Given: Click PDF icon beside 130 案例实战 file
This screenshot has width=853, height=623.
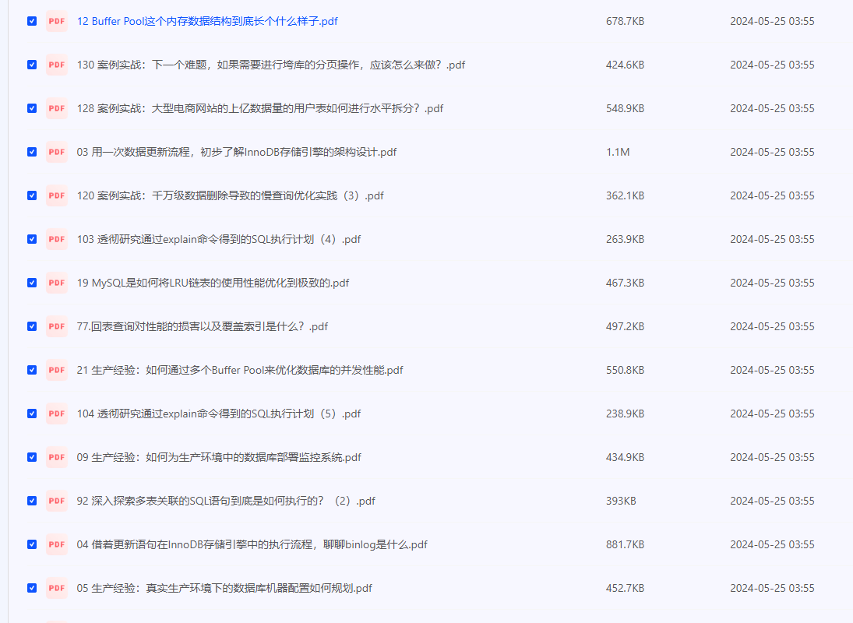Looking at the screenshot, I should coord(57,65).
